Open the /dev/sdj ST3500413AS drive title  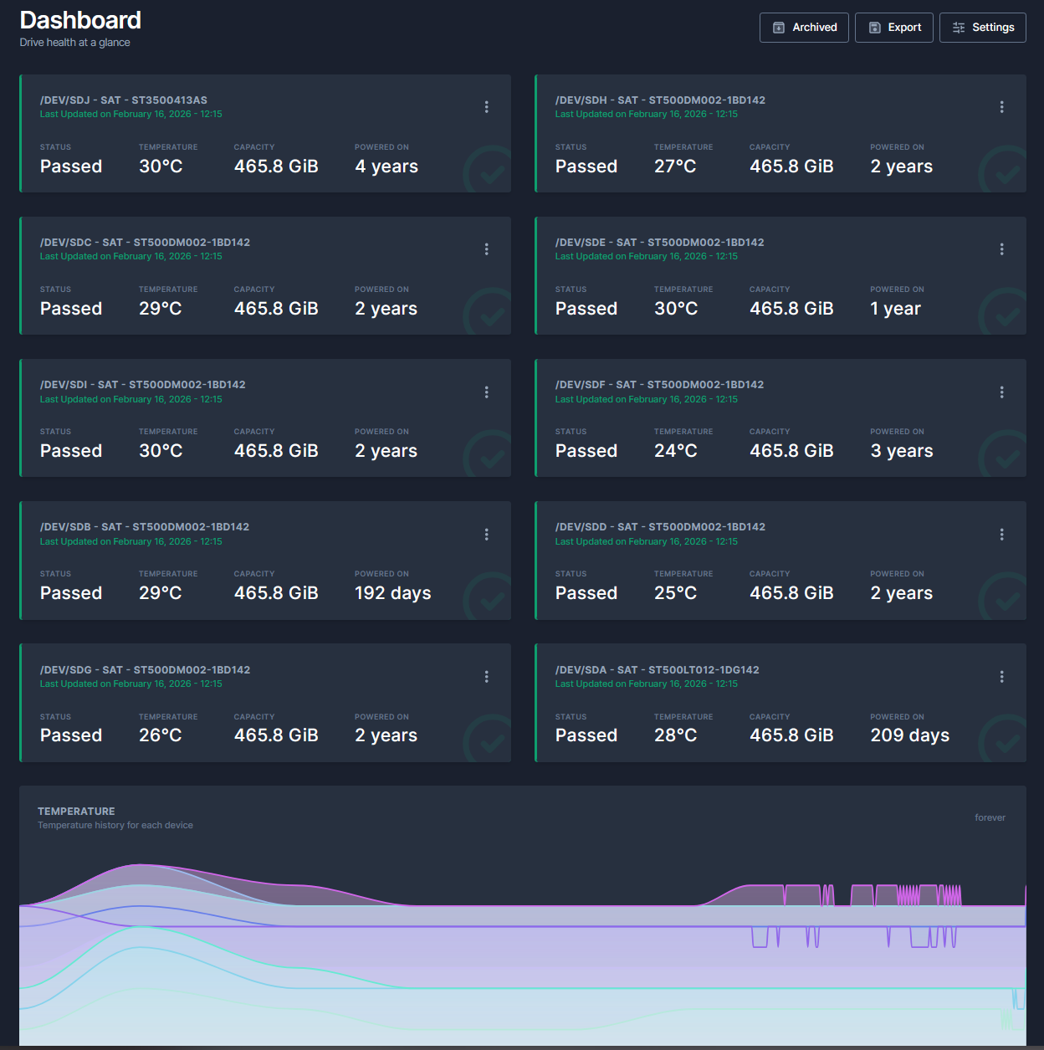coord(124,100)
